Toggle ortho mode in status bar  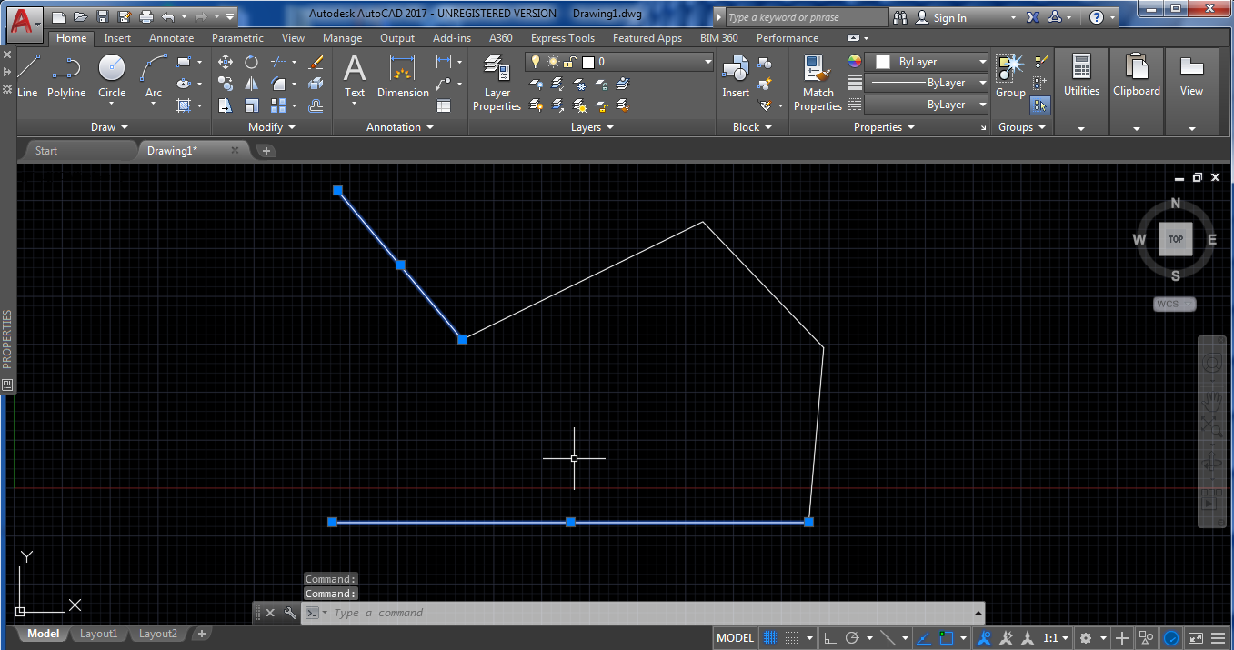pos(831,637)
